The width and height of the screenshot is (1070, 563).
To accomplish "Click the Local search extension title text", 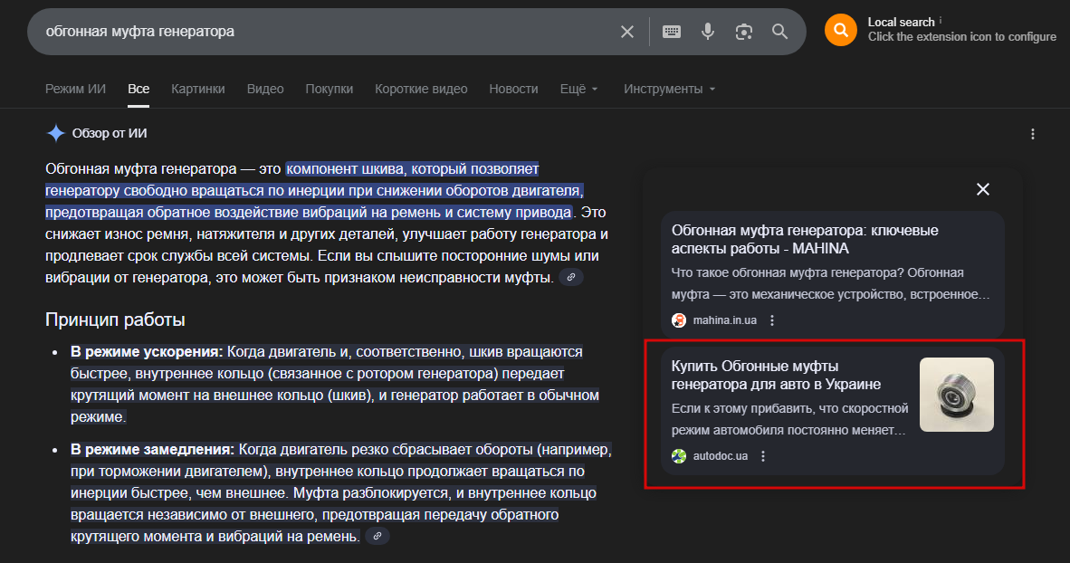I will (901, 22).
